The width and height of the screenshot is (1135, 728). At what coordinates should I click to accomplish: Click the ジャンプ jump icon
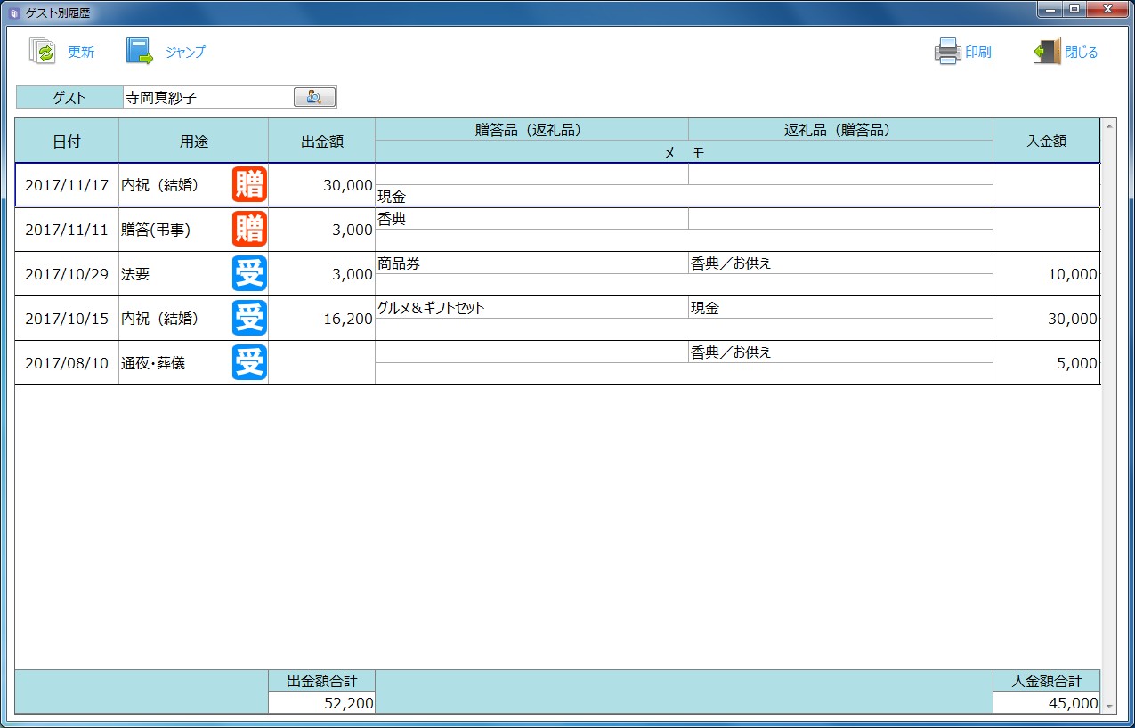140,52
